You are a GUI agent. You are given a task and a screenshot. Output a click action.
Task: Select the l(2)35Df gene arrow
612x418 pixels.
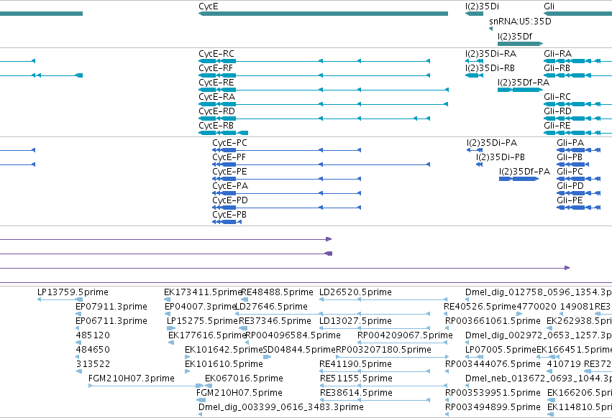pyautogui.click(x=520, y=44)
